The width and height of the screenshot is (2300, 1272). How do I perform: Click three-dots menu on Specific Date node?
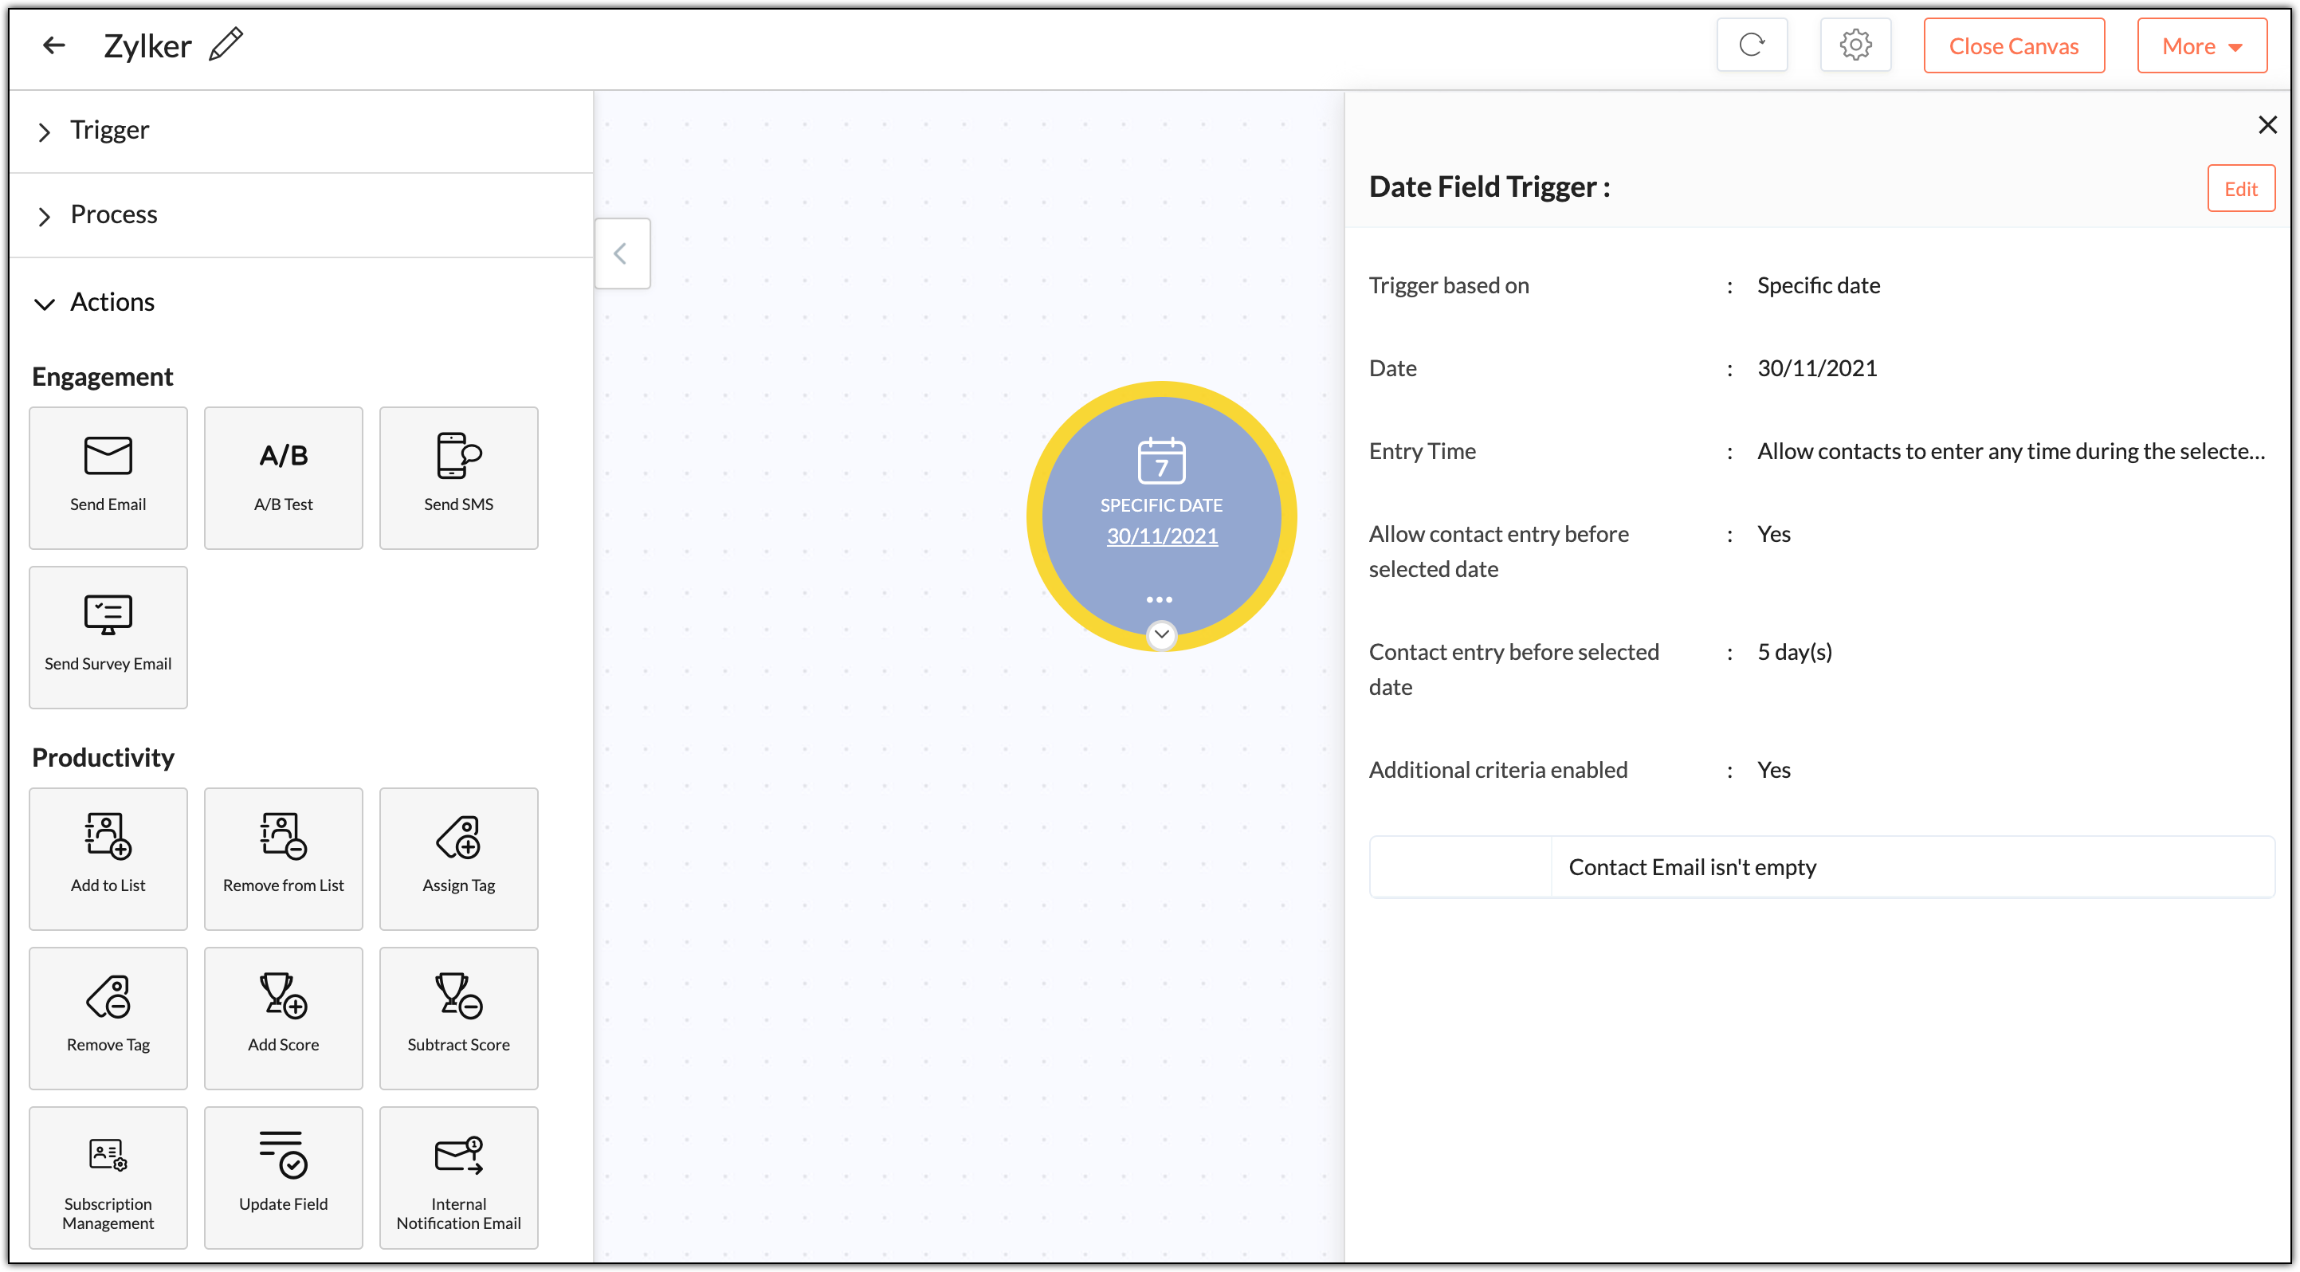point(1158,599)
